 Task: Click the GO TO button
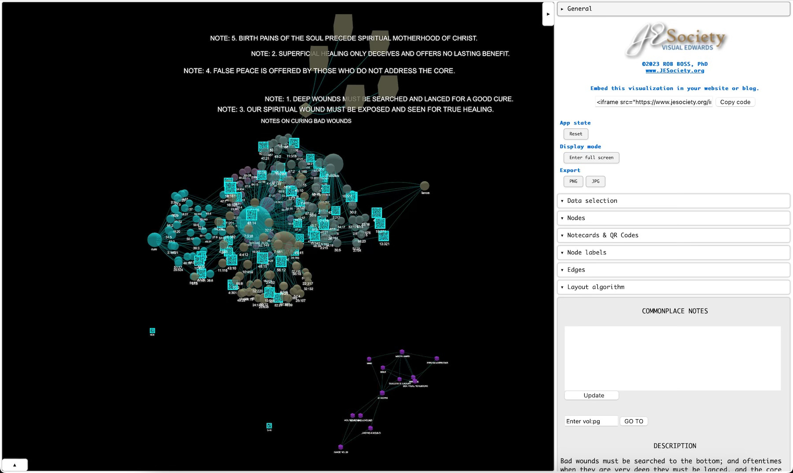coord(634,421)
